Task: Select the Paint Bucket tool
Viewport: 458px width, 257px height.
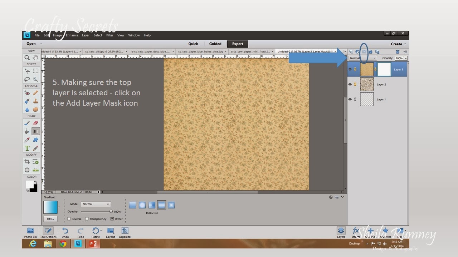Action: 27,132
